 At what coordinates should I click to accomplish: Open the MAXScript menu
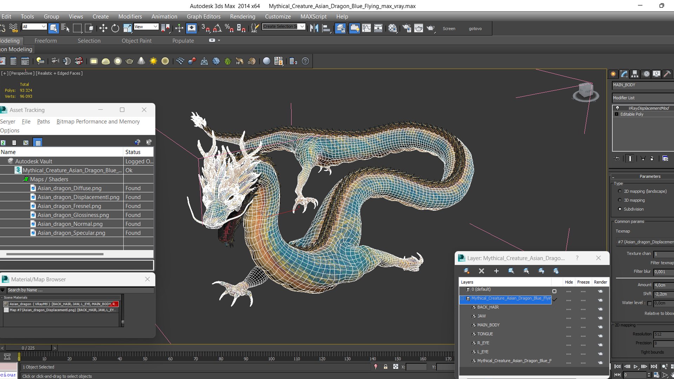313,16
